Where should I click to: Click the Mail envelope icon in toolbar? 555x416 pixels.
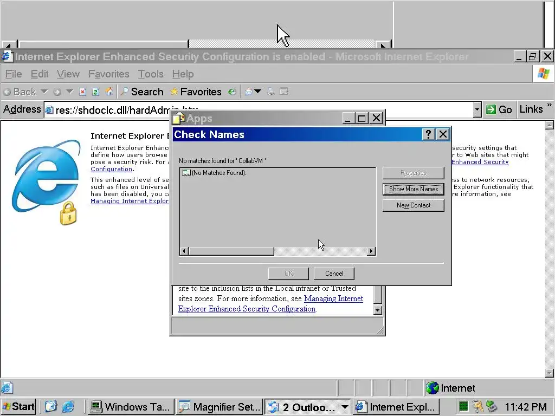point(249,92)
